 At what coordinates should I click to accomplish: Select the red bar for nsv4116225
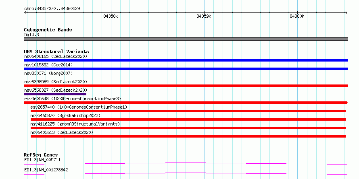click(188, 128)
